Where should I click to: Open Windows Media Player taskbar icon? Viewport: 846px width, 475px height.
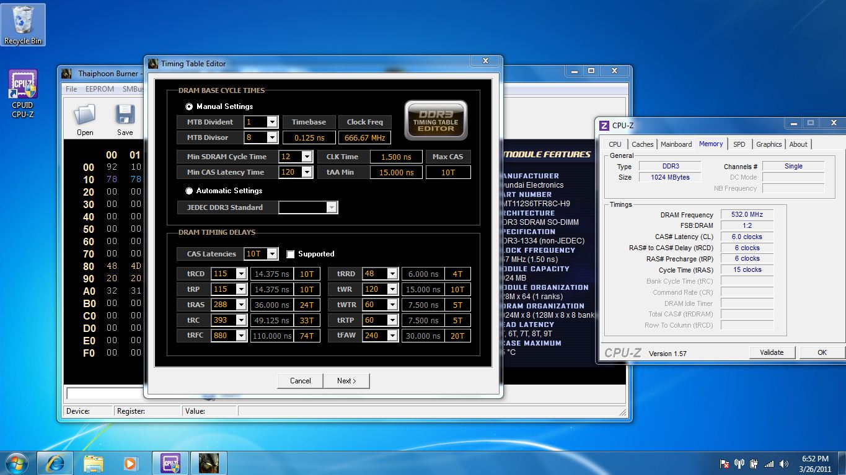click(x=130, y=463)
